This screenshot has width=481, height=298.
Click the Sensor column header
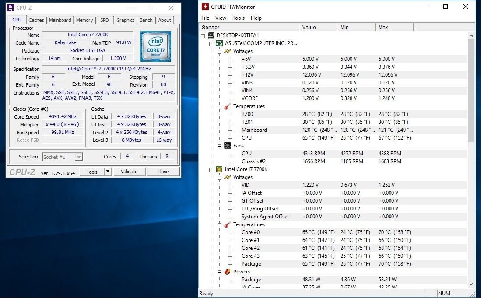(x=249, y=27)
